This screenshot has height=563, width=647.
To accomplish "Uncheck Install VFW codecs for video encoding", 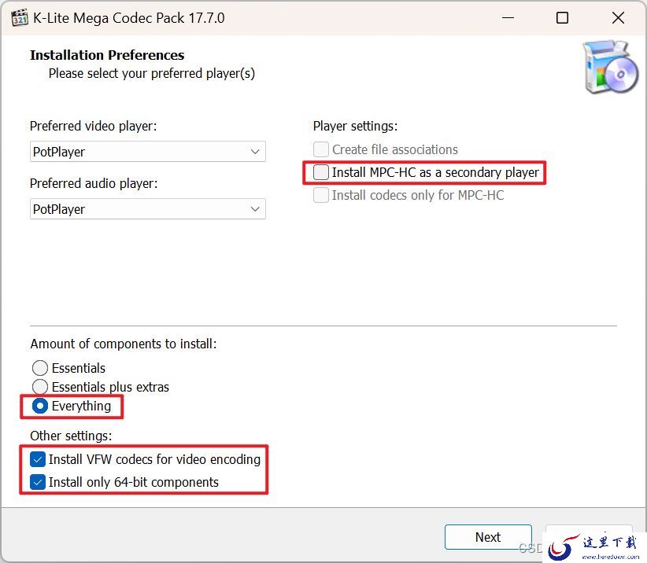I will pos(38,459).
